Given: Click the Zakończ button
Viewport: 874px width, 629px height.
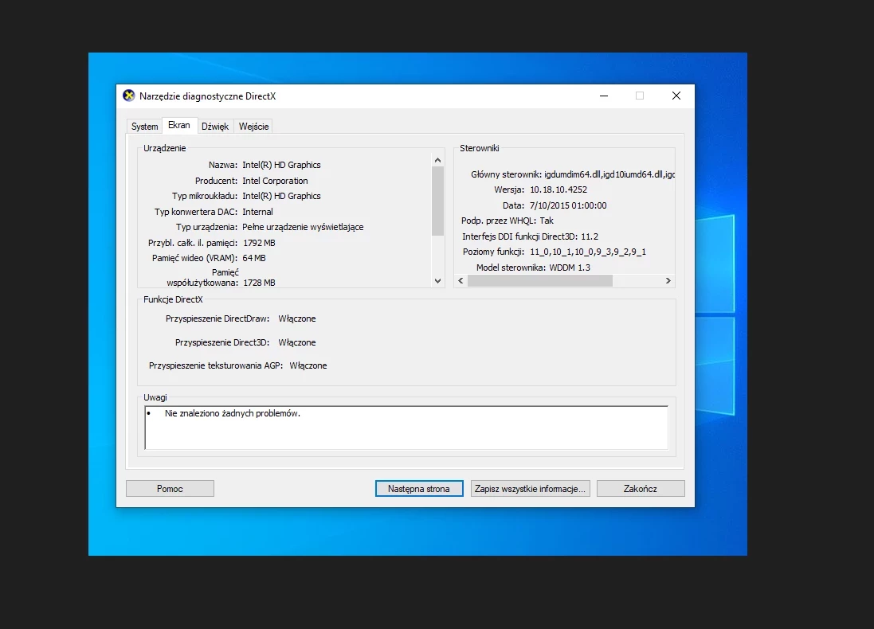Looking at the screenshot, I should [641, 489].
